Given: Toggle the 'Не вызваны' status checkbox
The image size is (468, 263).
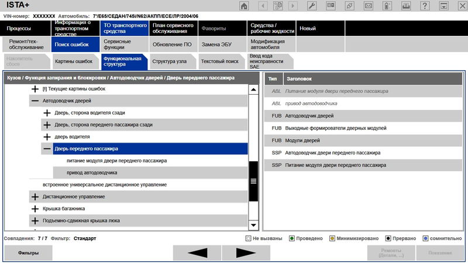Looking at the screenshot, I should point(249,238).
